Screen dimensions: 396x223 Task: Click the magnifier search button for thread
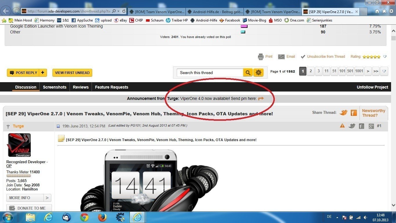tap(248, 73)
